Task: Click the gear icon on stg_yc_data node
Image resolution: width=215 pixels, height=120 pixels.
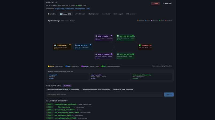Action: pyautogui.click(x=96, y=36)
